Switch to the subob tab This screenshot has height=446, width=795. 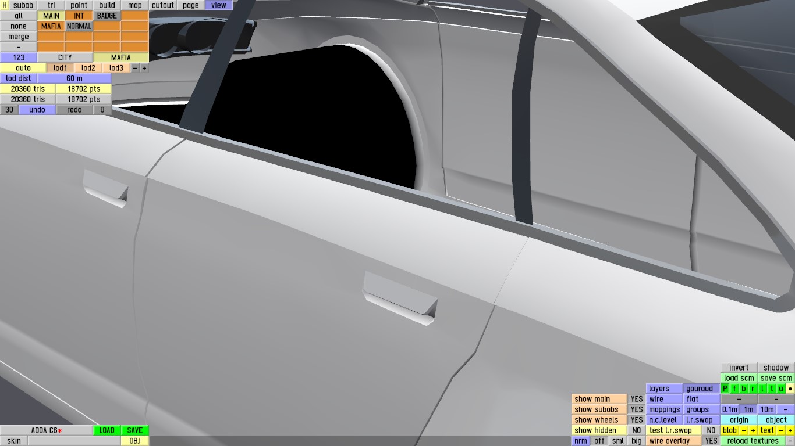tap(23, 5)
